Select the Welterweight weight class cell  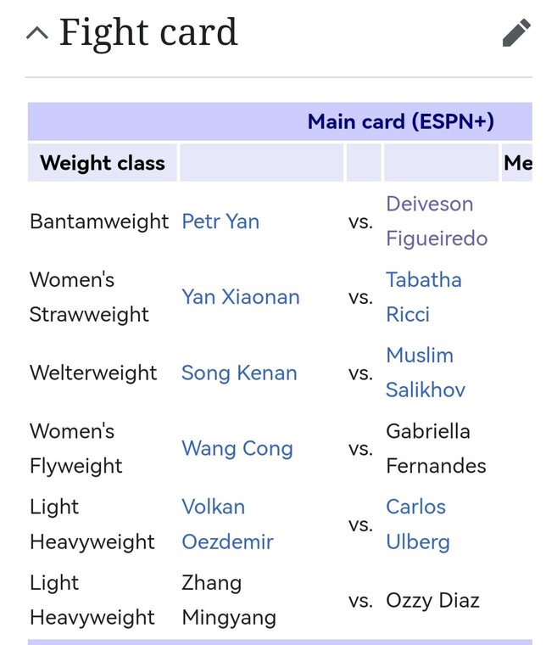[93, 373]
